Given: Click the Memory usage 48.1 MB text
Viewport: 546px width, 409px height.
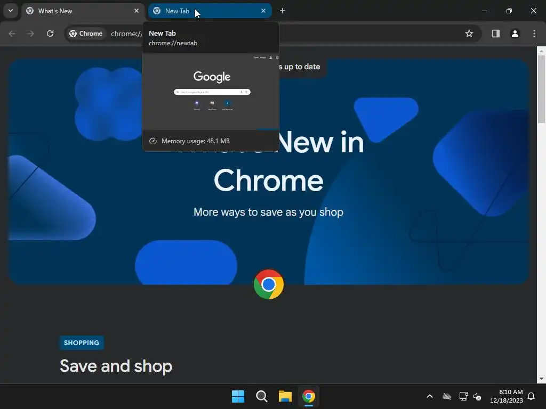Looking at the screenshot, I should tap(195, 141).
